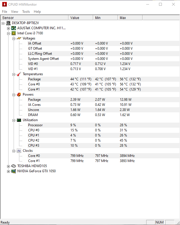The image size is (180, 225).
Task: Open the File menu
Action: click(x=5, y=12)
